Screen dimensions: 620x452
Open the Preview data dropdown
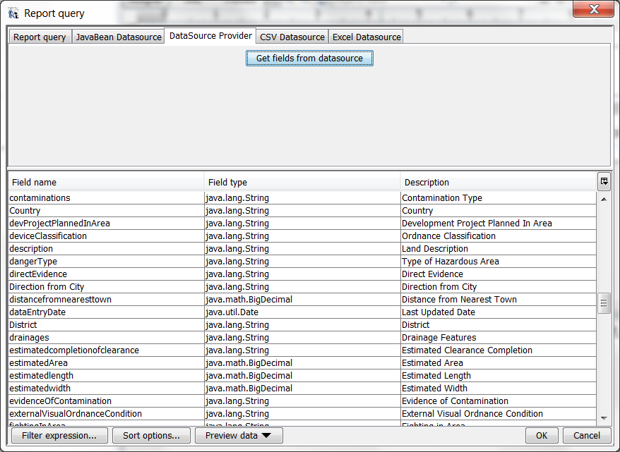pyautogui.click(x=238, y=436)
